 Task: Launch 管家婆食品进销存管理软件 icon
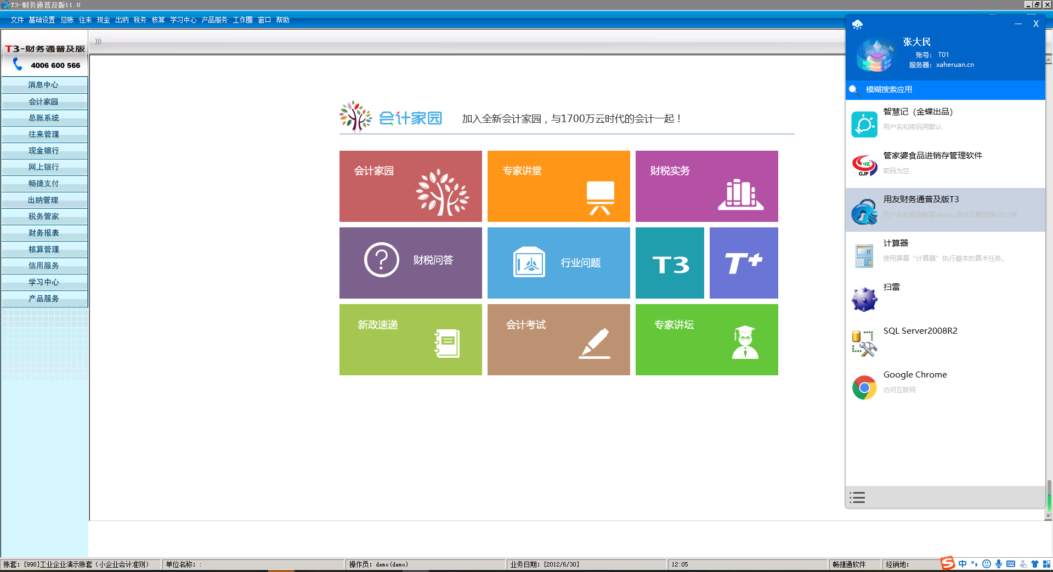click(x=864, y=165)
